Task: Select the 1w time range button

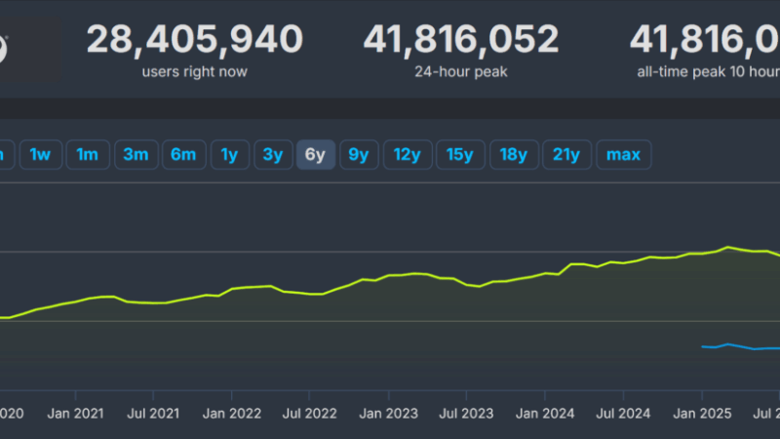Action: [x=41, y=155]
